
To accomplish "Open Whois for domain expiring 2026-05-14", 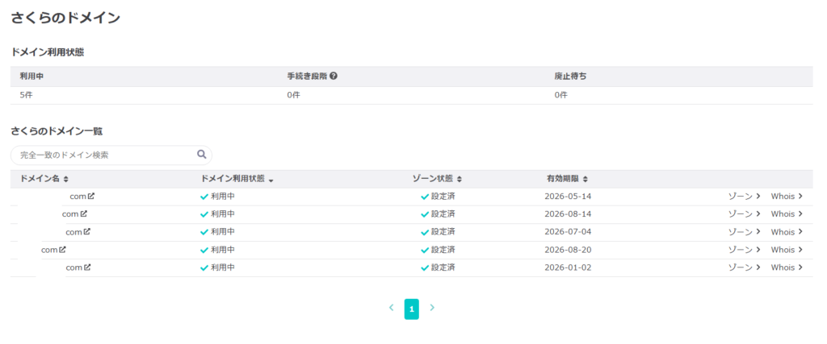I will [787, 196].
